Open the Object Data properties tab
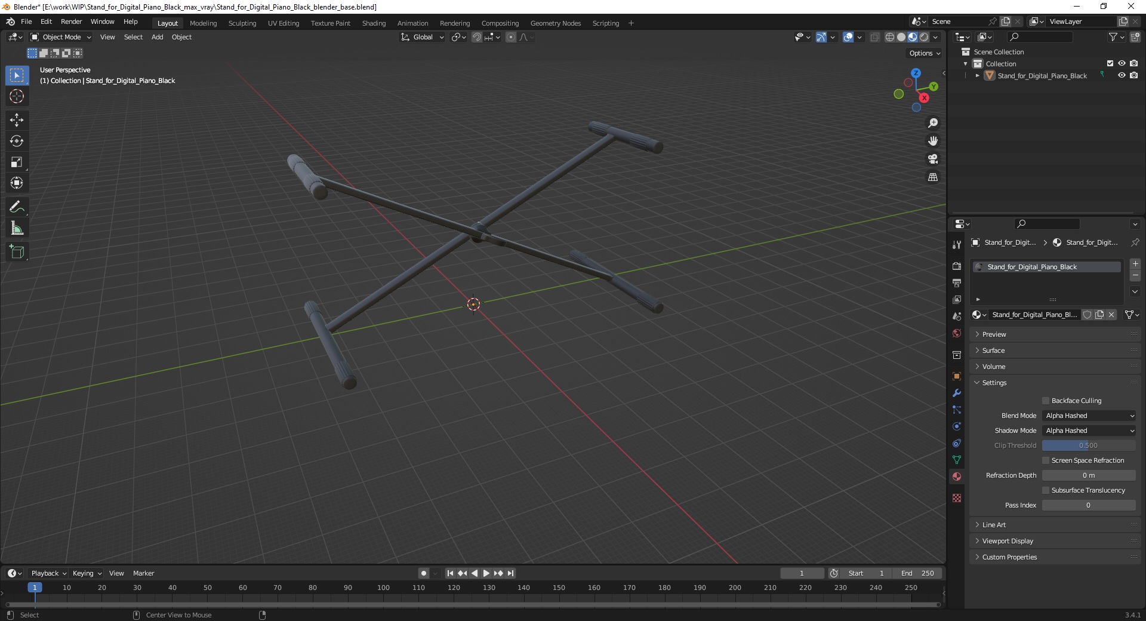 957,460
